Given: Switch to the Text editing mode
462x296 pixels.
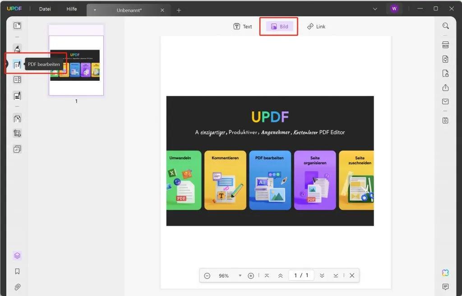Looking at the screenshot, I should 242,26.
